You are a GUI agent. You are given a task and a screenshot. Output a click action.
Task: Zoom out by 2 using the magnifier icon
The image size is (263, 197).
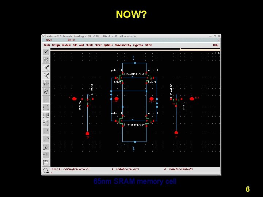46,76
